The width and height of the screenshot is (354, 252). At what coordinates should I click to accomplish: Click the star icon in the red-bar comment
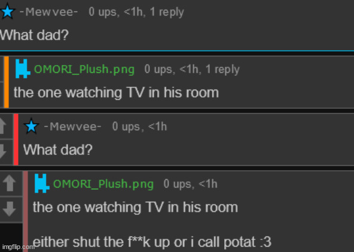(x=31, y=126)
